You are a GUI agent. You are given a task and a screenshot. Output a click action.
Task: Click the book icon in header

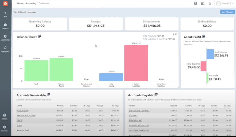(203, 3)
